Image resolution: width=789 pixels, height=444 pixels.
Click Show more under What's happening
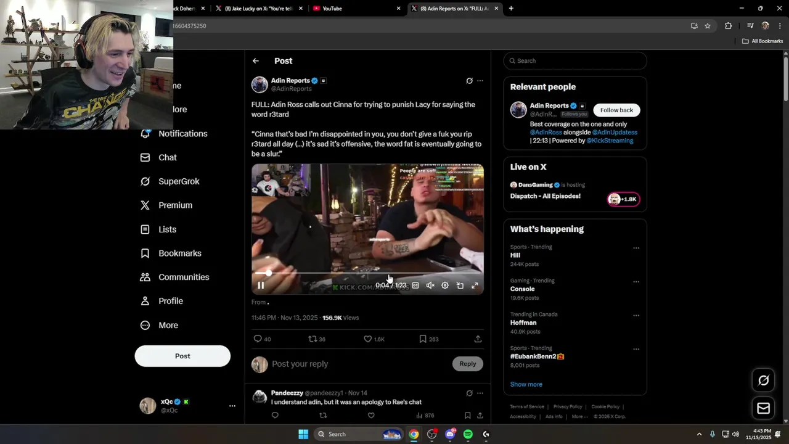526,384
